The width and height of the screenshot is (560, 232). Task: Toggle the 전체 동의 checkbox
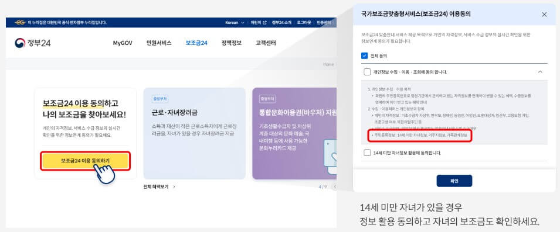(365, 56)
